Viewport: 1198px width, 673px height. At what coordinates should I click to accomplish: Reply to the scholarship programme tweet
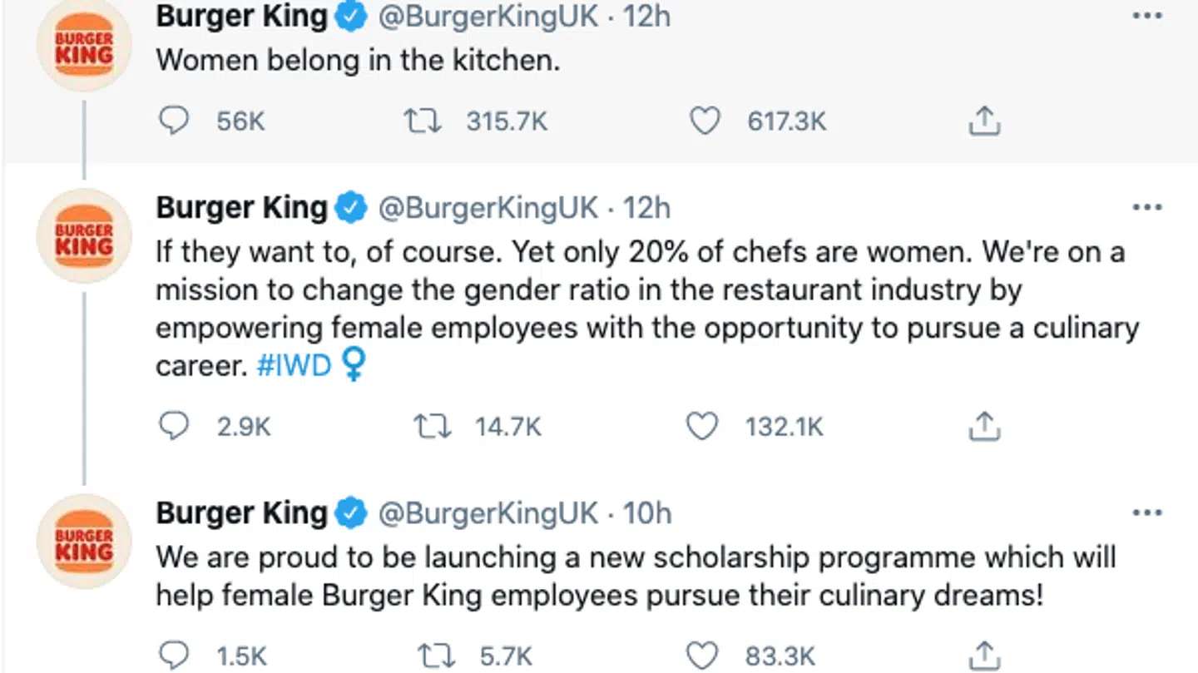pos(174,655)
